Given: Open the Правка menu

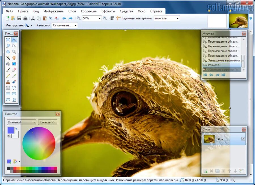Looking at the screenshot, I should tap(23, 11).
